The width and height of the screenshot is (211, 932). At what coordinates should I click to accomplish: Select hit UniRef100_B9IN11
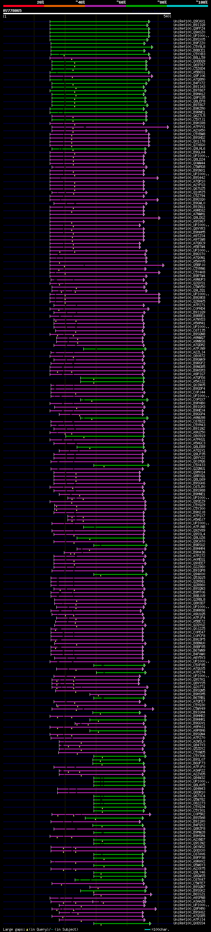(x=189, y=207)
